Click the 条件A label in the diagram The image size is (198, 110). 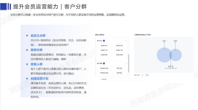point(164,41)
